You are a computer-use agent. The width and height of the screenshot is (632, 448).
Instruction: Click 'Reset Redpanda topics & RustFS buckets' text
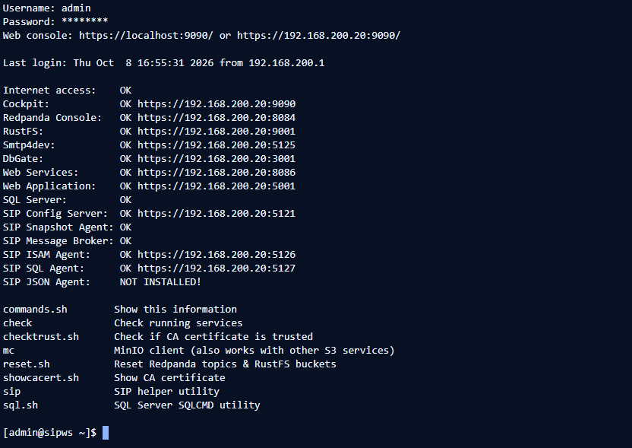pyautogui.click(x=225, y=364)
